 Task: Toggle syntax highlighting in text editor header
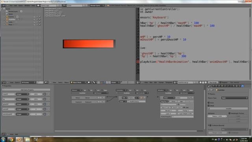coord(206,82)
